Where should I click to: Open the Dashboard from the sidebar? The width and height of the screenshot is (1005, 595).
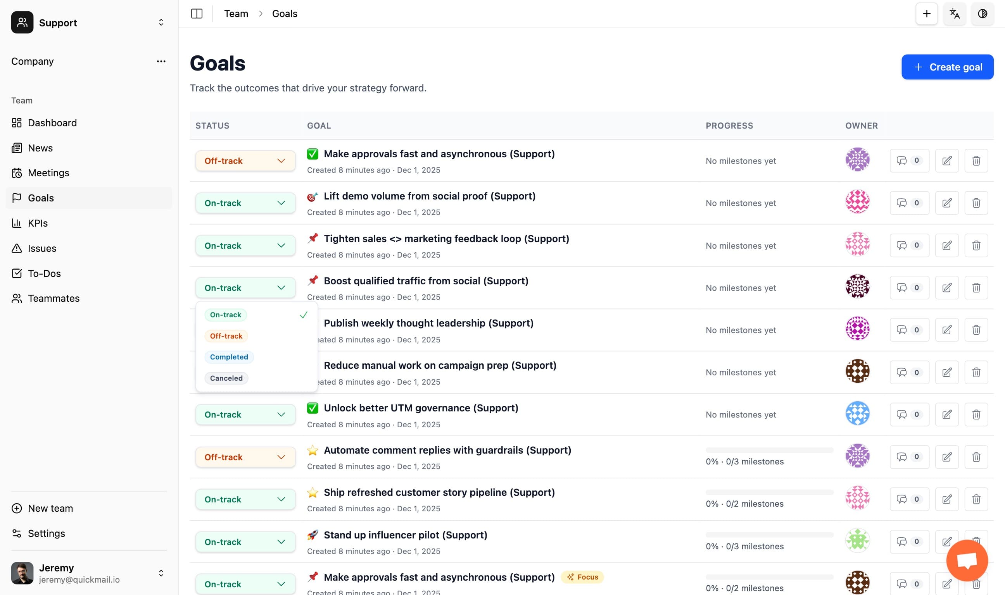click(52, 123)
